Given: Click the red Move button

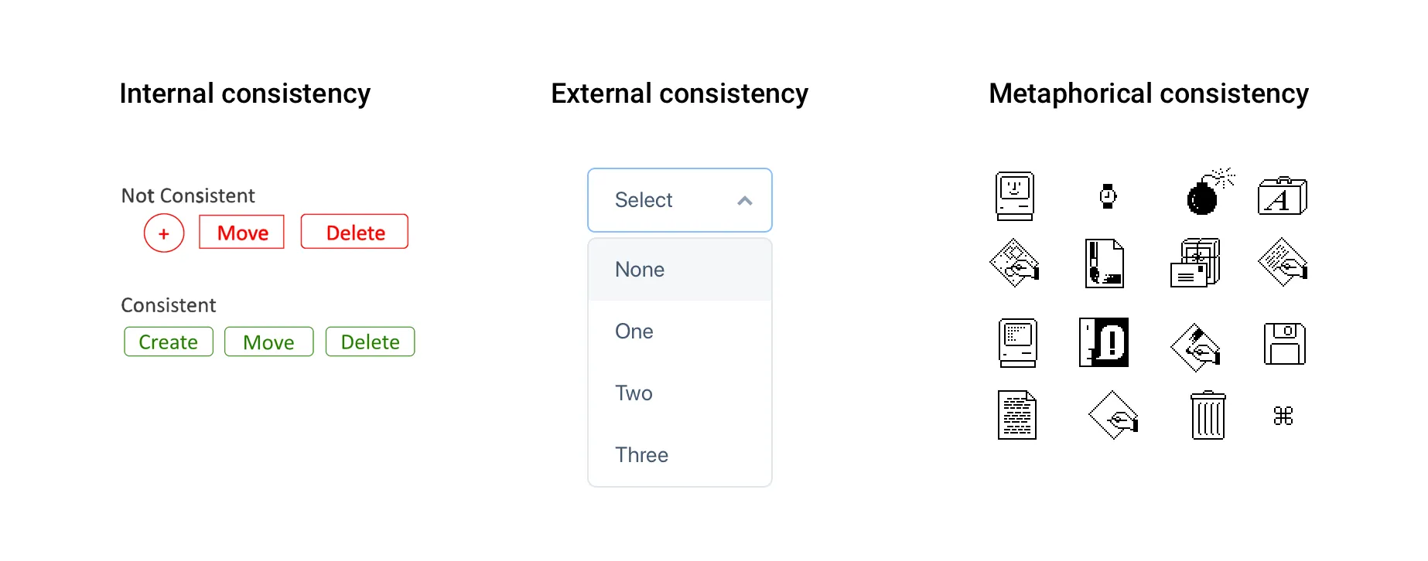Looking at the screenshot, I should point(242,233).
